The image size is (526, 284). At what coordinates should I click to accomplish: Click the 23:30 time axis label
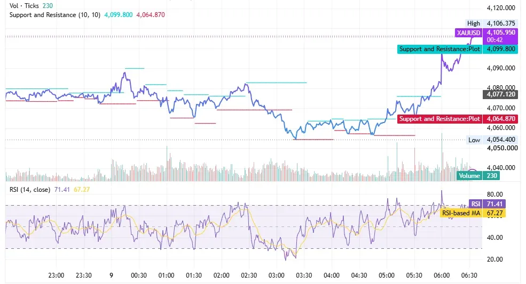(83, 275)
